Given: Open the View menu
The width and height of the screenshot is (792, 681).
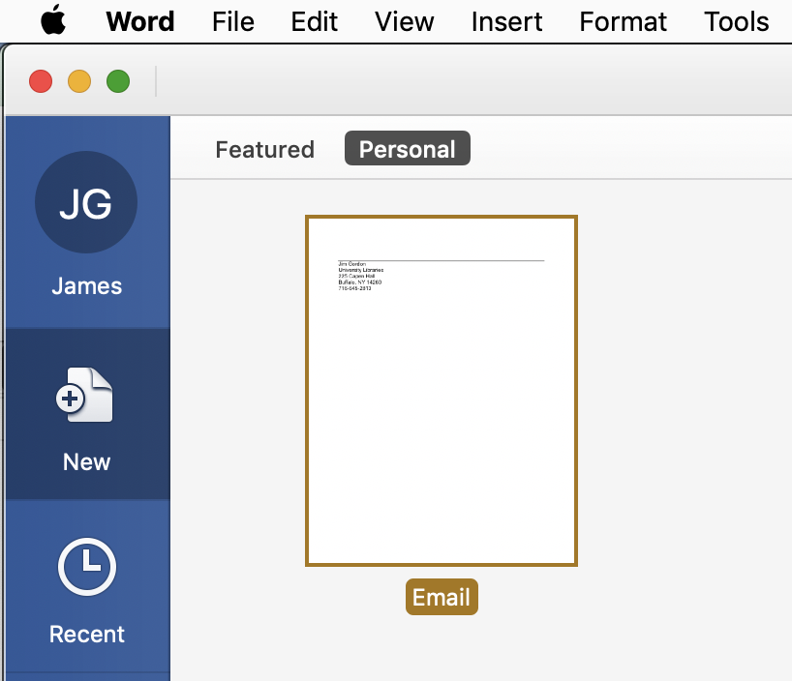Looking at the screenshot, I should point(404,21).
